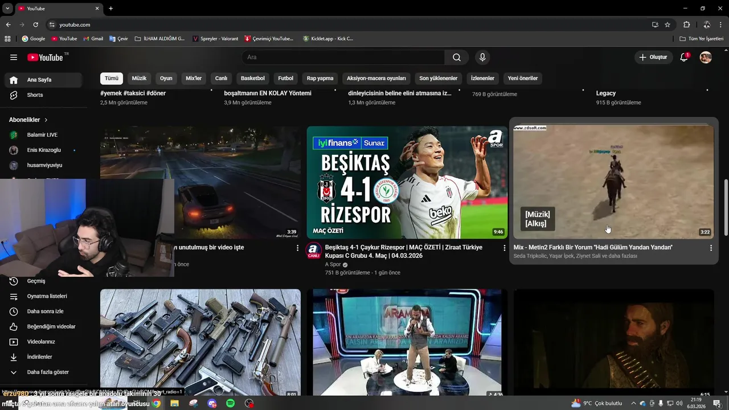Open more options for Metin2 mix
The image size is (729, 410).
coord(711,248)
